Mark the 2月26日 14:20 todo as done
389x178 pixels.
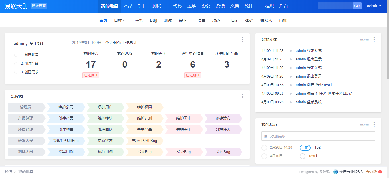click(264, 148)
